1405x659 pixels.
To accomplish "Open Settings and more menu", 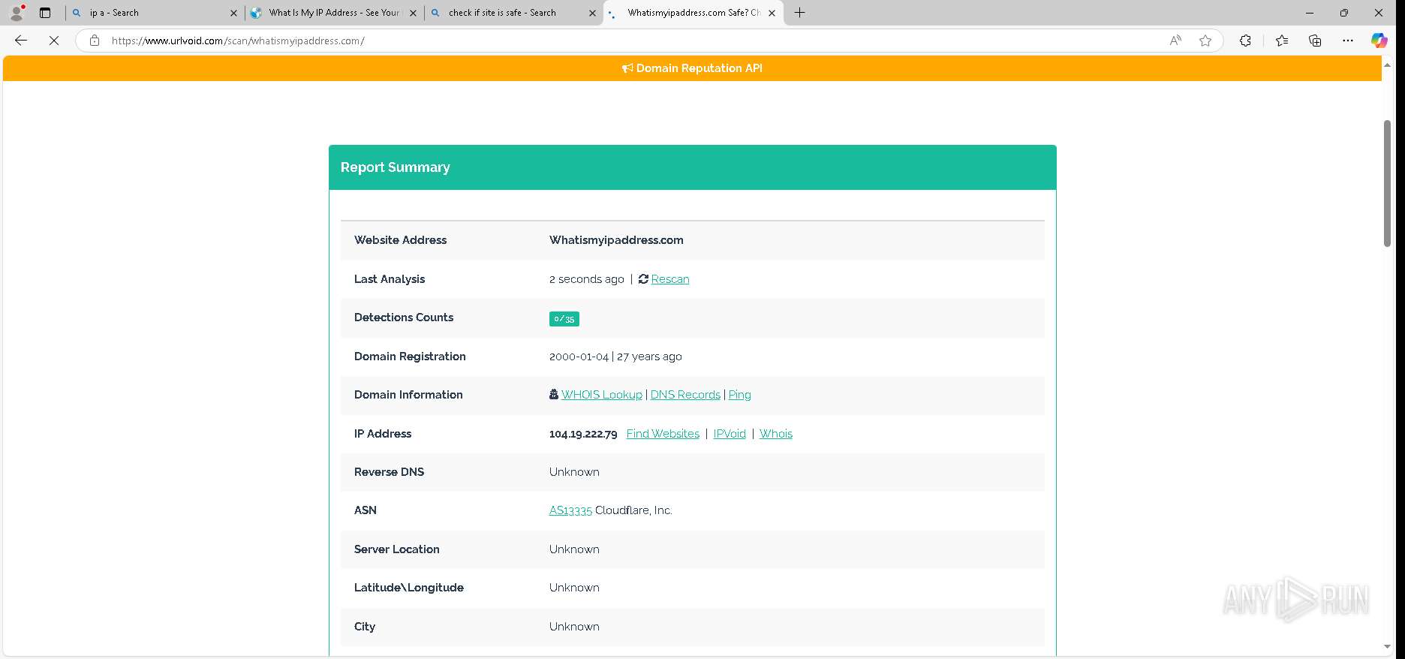I will 1348,41.
